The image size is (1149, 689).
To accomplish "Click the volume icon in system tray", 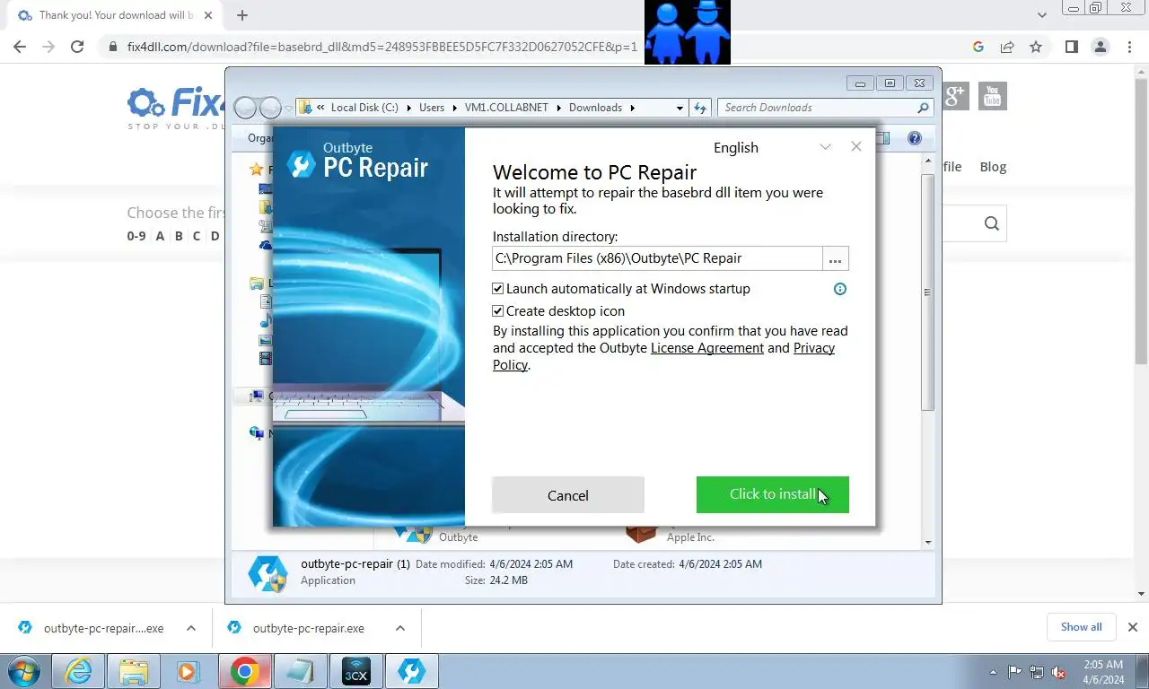I will pyautogui.click(x=1059, y=672).
